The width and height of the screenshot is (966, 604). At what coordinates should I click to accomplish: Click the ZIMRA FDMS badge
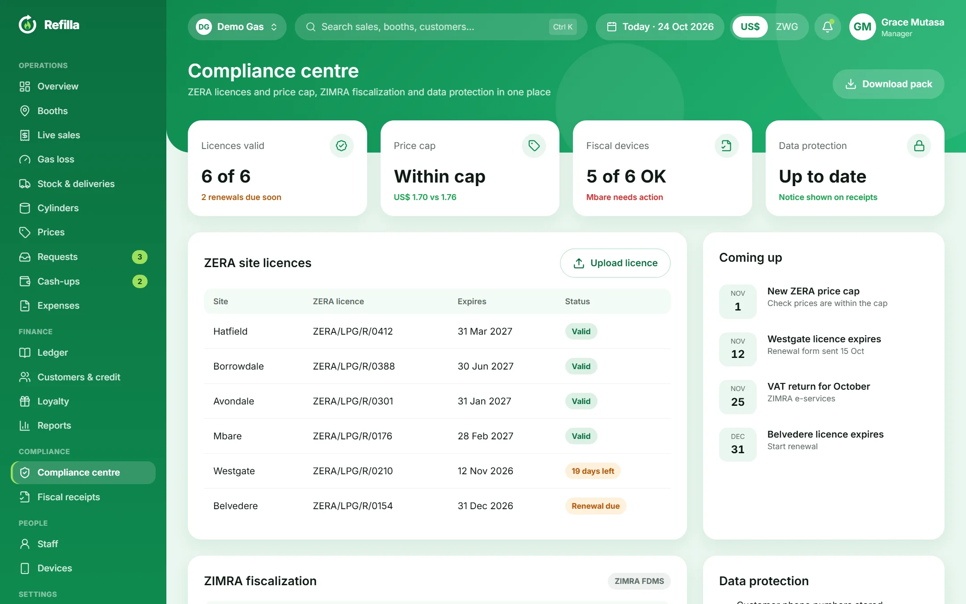click(639, 581)
